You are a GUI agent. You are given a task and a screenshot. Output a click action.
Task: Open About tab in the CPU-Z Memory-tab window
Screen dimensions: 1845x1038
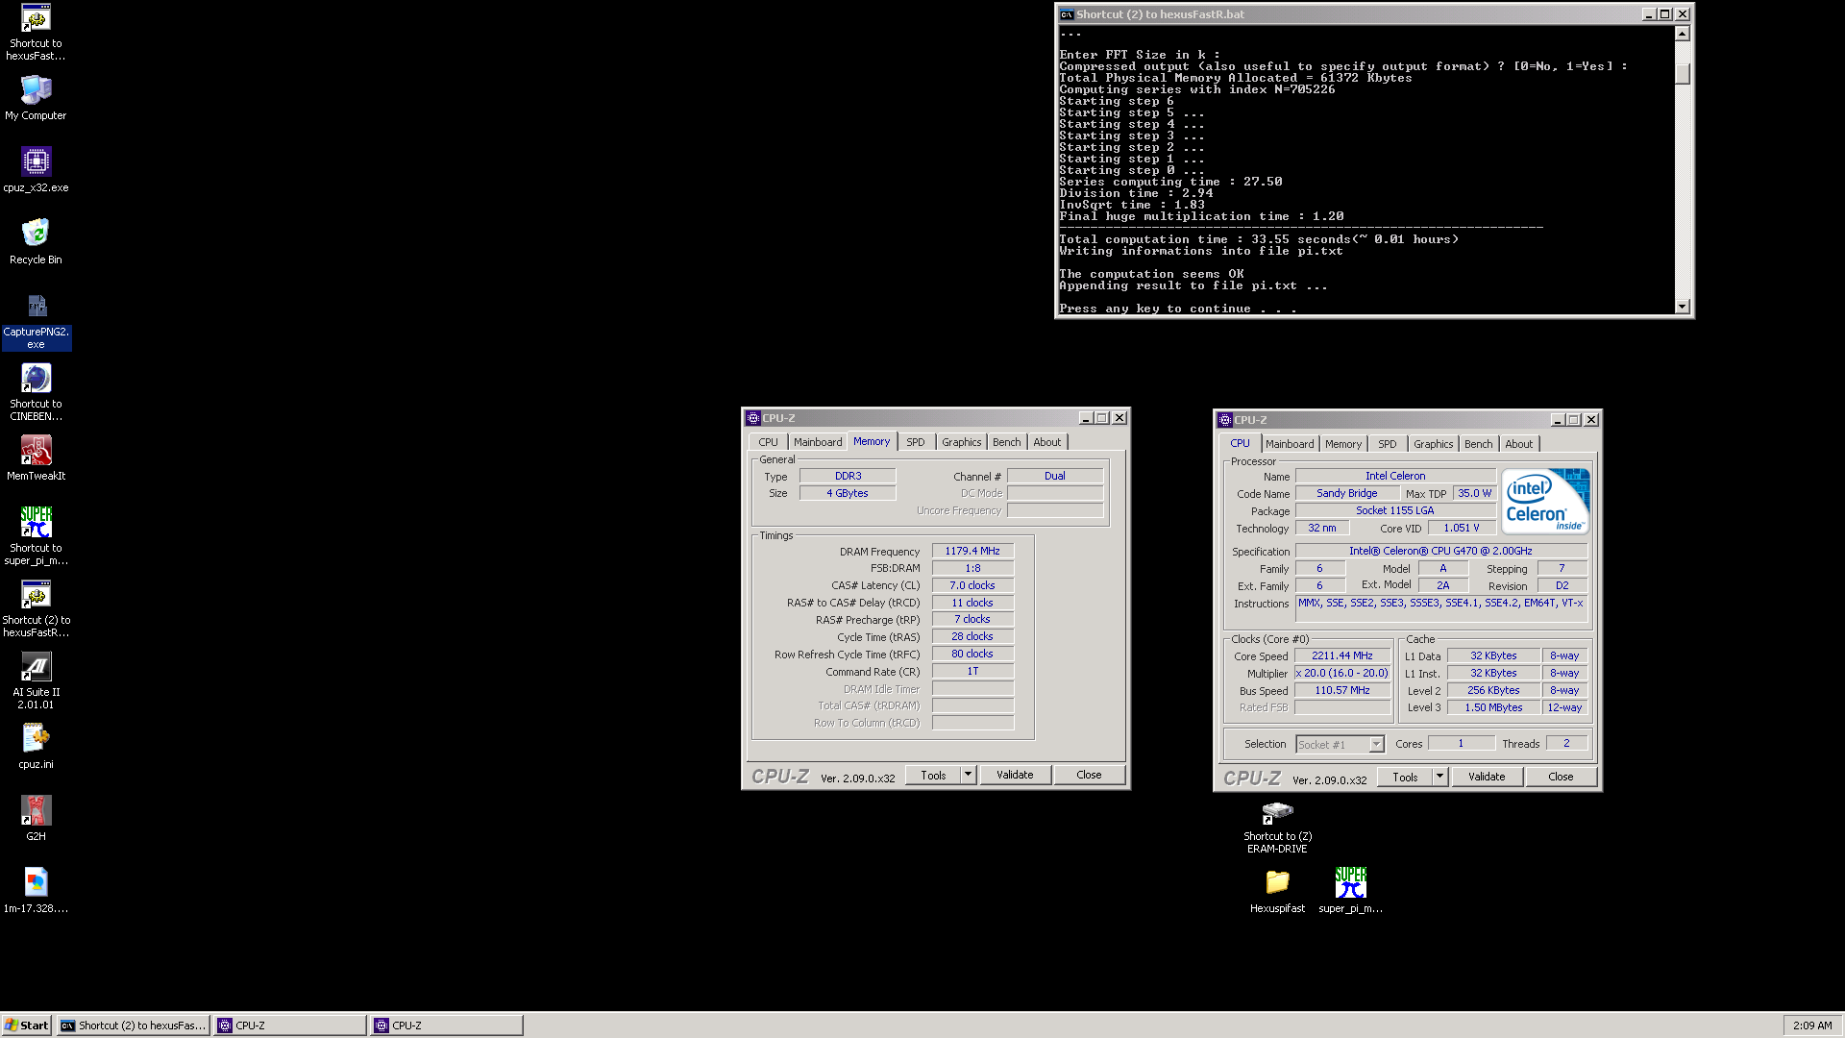point(1047,442)
